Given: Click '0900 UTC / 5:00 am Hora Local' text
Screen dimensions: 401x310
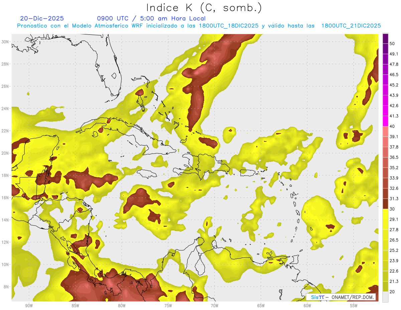Looking at the screenshot, I should [x=151, y=18].
